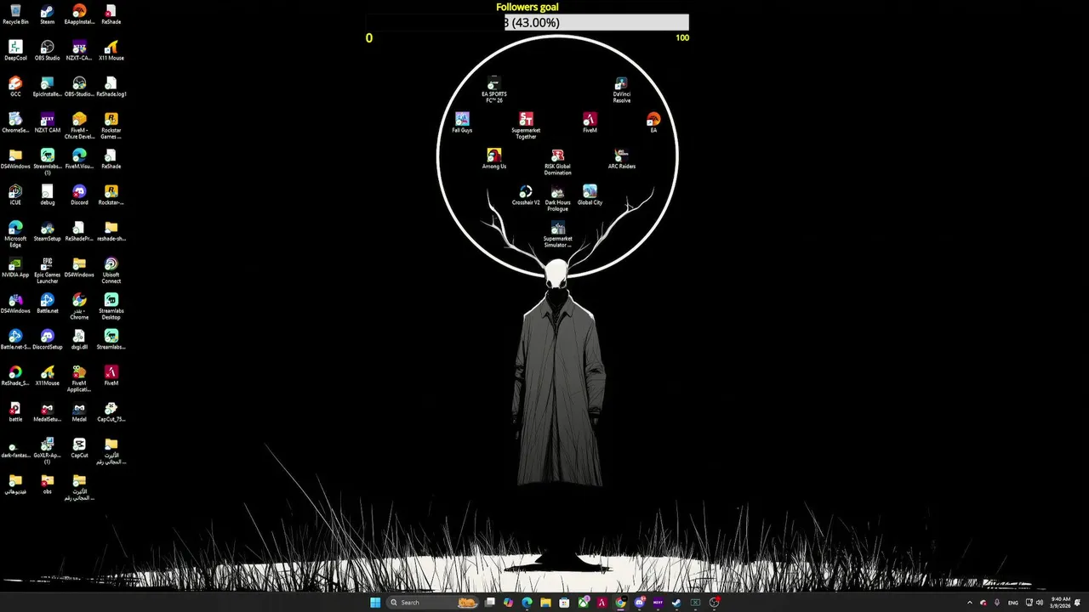The image size is (1089, 612).
Task: Click the taskbar Search box
Action: click(433, 603)
